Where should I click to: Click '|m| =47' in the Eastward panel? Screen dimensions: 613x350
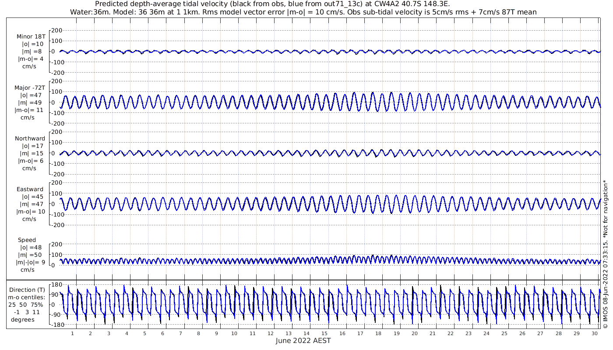pos(32,204)
